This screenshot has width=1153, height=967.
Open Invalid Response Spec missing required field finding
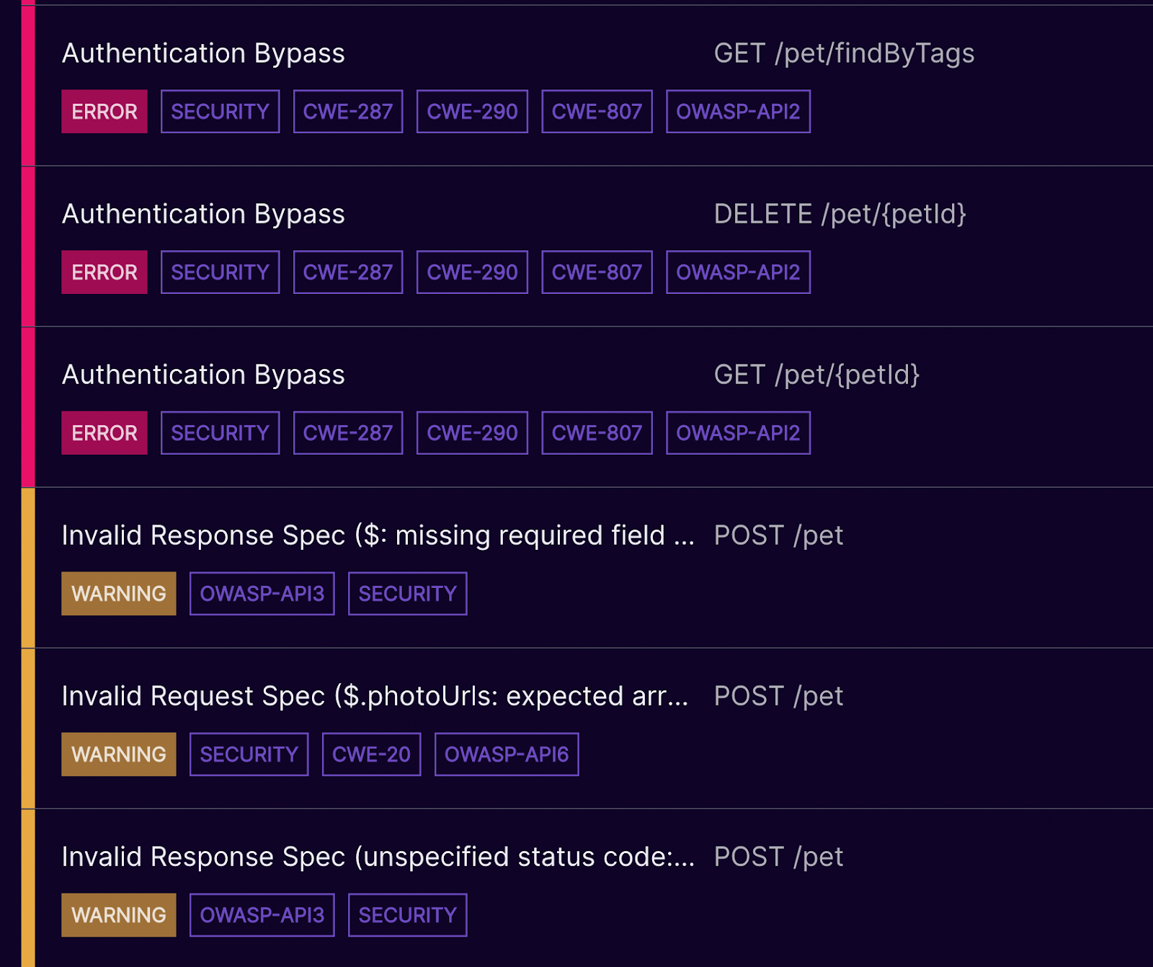tap(378, 535)
